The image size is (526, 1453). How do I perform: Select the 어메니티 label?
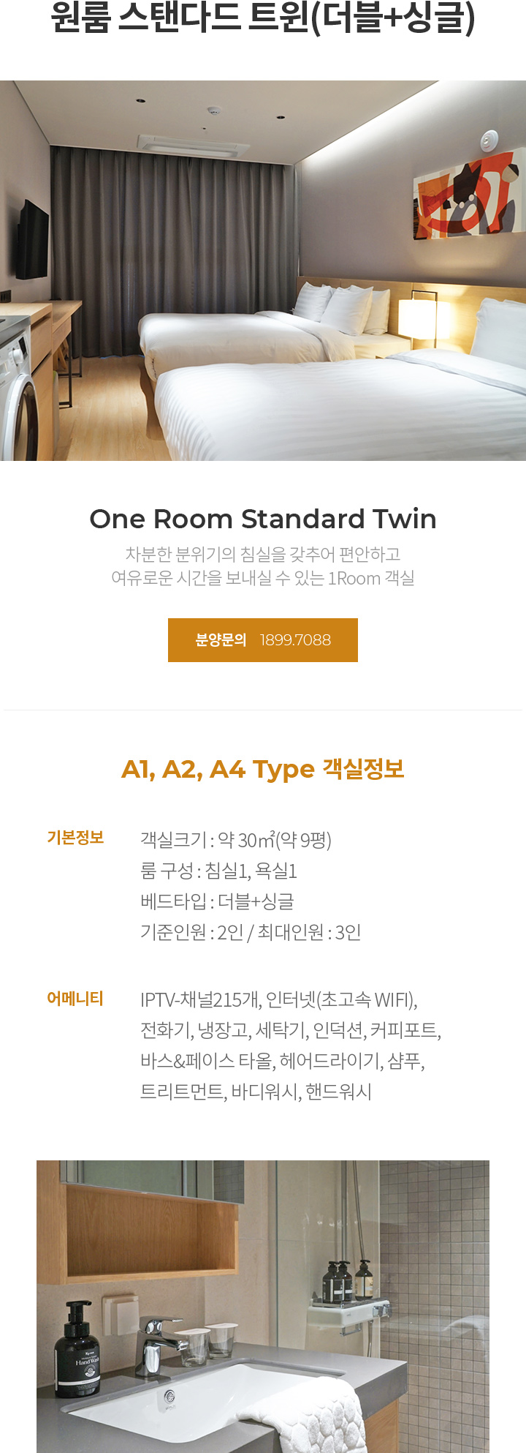[75, 999]
